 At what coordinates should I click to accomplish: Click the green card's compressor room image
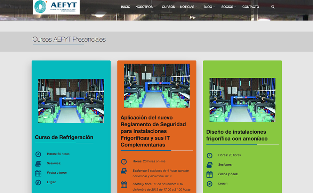pos(242,100)
